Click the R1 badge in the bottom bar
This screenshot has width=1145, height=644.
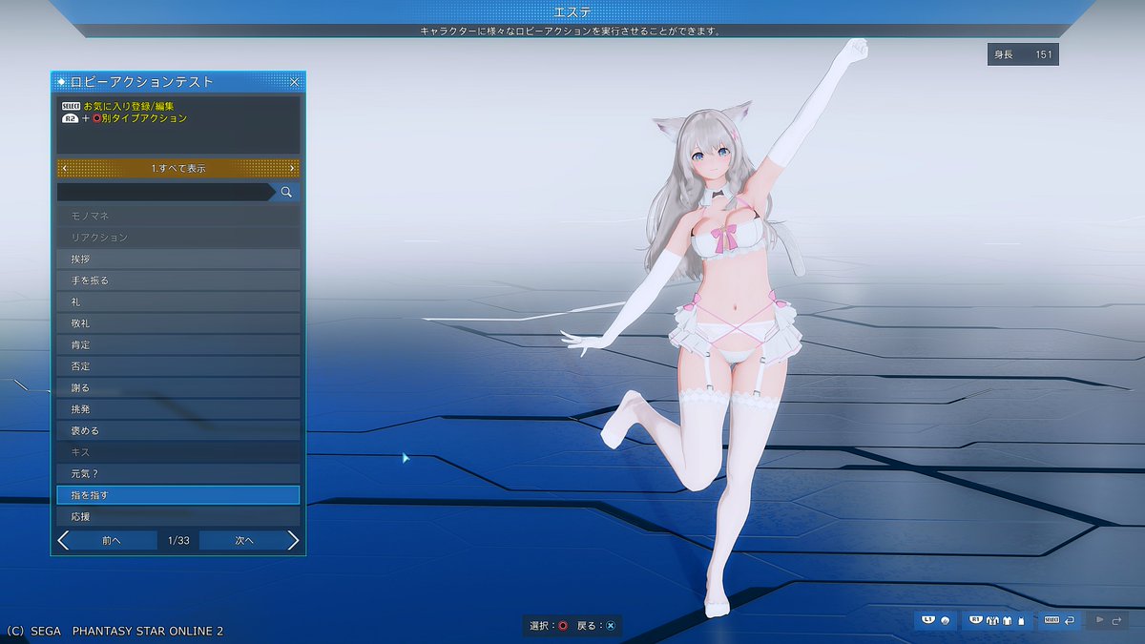pos(975,619)
